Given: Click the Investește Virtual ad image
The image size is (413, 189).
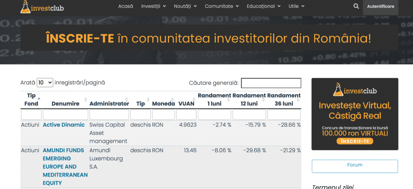Looking at the screenshot, I should 355,114.
